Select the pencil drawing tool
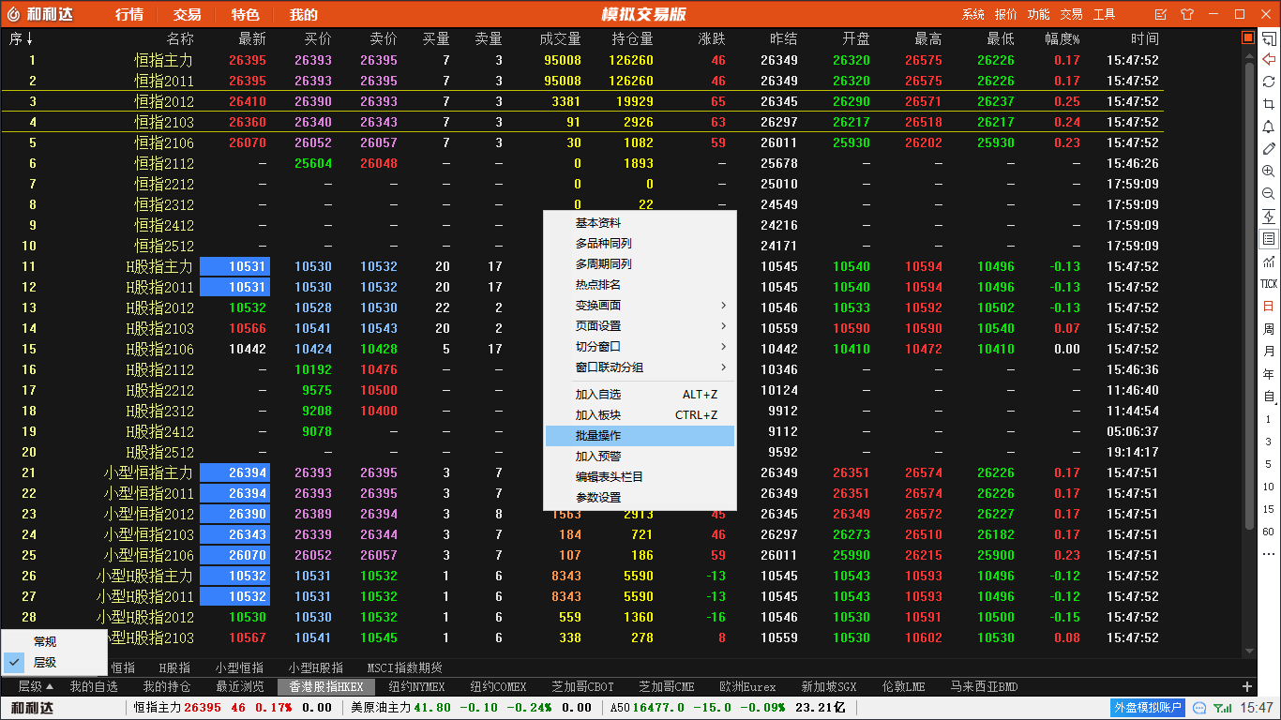 coord(1269,149)
